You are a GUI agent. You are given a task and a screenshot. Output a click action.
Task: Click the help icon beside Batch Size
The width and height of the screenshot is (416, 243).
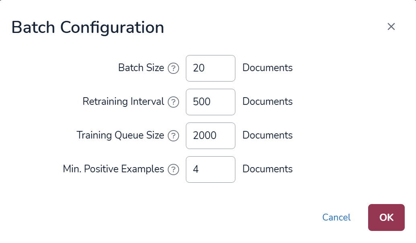[x=173, y=69]
